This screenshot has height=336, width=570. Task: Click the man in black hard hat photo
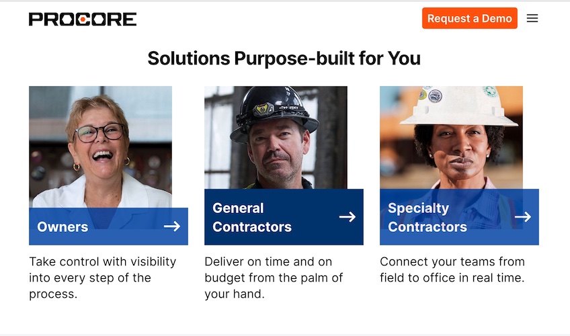coord(276,137)
